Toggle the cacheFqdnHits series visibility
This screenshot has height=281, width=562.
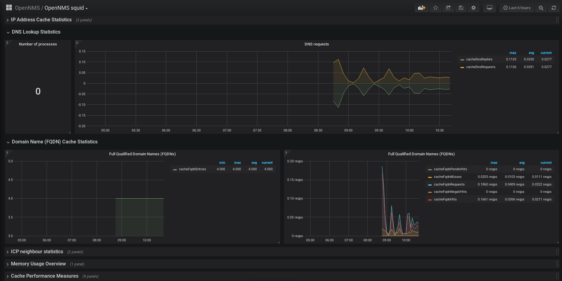445,200
